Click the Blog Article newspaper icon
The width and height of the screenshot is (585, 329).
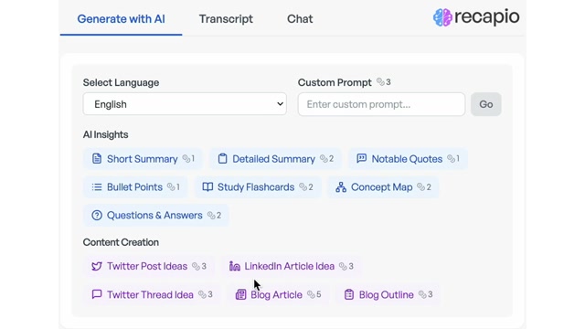[240, 294]
